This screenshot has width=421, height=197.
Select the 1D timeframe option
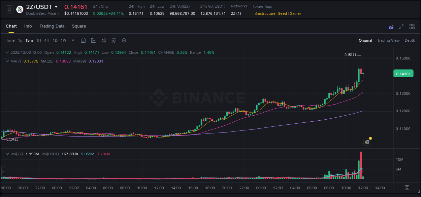coord(55,40)
